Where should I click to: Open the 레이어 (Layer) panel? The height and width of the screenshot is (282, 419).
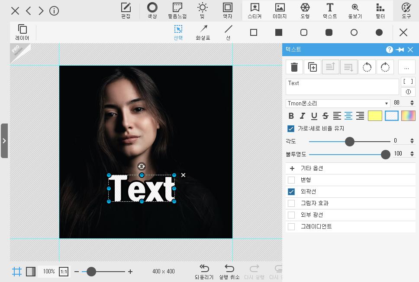pyautogui.click(x=22, y=32)
